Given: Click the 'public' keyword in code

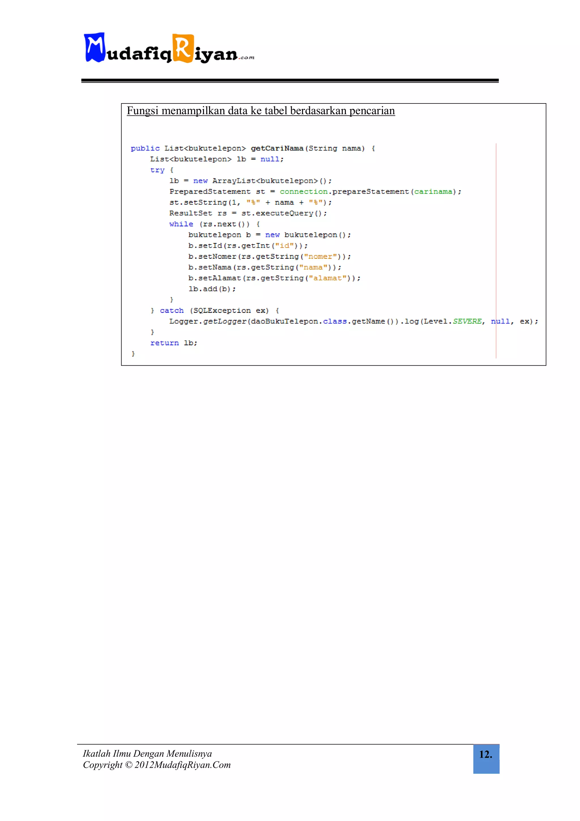Looking at the screenshot, I should point(145,148).
